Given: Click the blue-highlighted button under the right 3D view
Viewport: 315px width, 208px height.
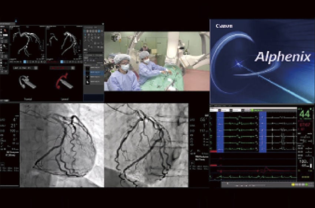Looking at the screenshot, I should 62,62.
